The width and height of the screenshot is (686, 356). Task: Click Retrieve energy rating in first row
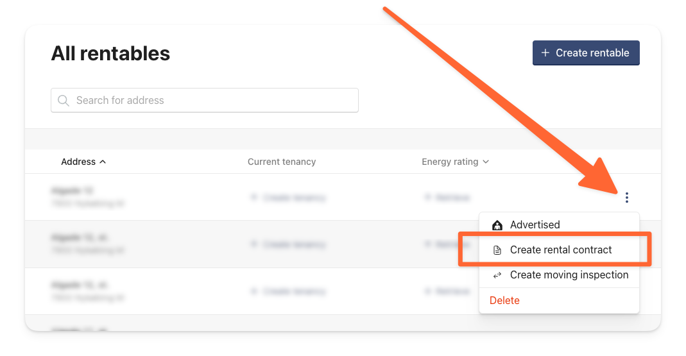[447, 198]
